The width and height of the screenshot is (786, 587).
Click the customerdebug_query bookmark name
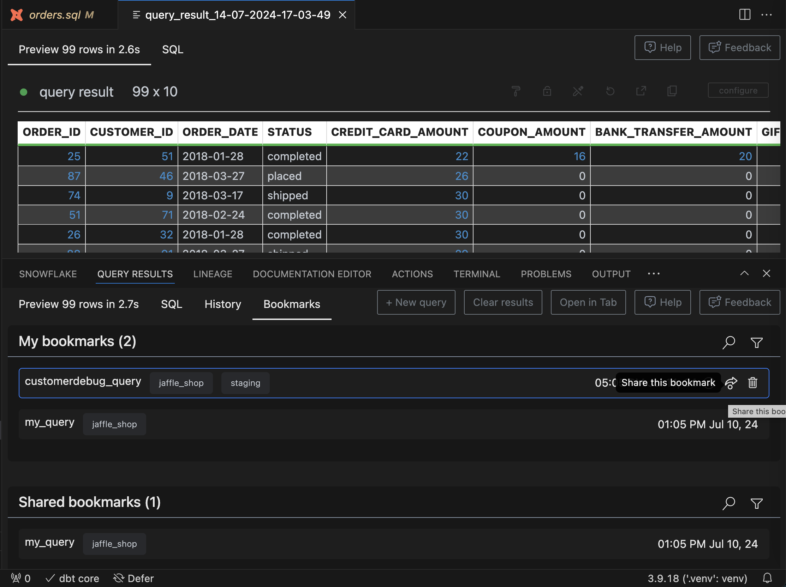click(x=83, y=381)
